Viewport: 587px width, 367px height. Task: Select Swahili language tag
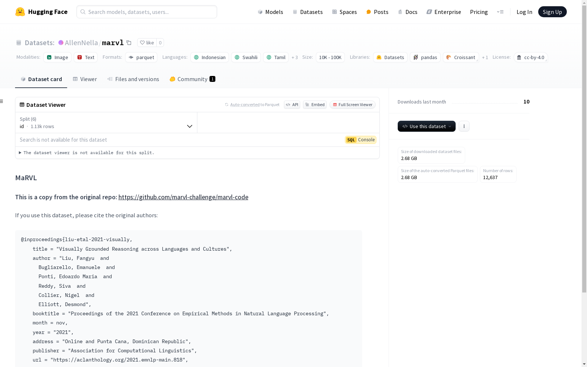tap(246, 57)
